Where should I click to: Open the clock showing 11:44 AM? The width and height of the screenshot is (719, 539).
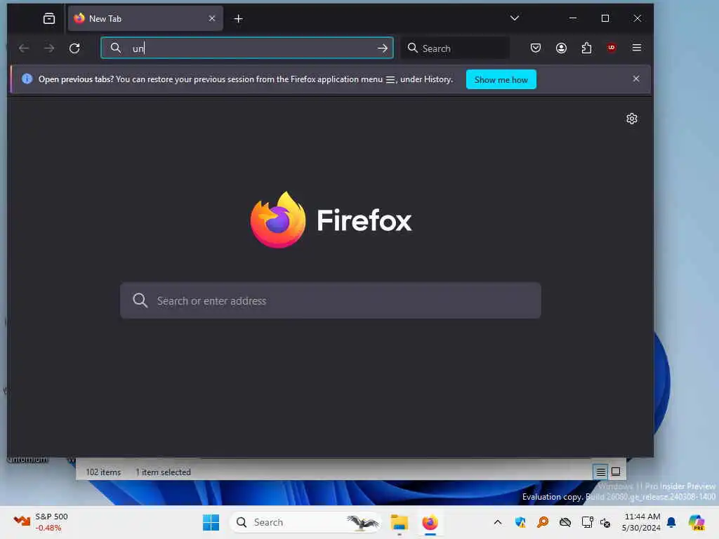point(642,522)
